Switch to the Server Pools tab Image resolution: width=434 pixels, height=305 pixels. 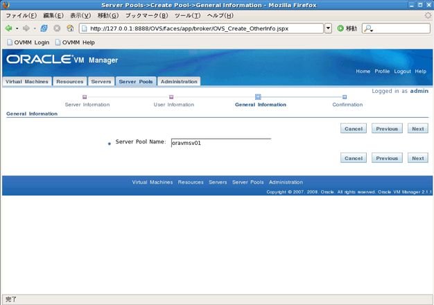(x=136, y=82)
